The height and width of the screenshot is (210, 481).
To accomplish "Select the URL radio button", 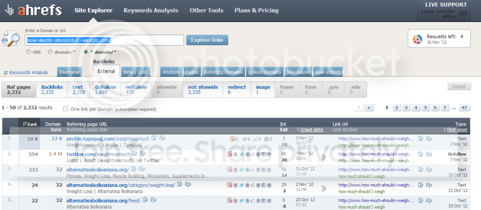I will tap(29, 52).
